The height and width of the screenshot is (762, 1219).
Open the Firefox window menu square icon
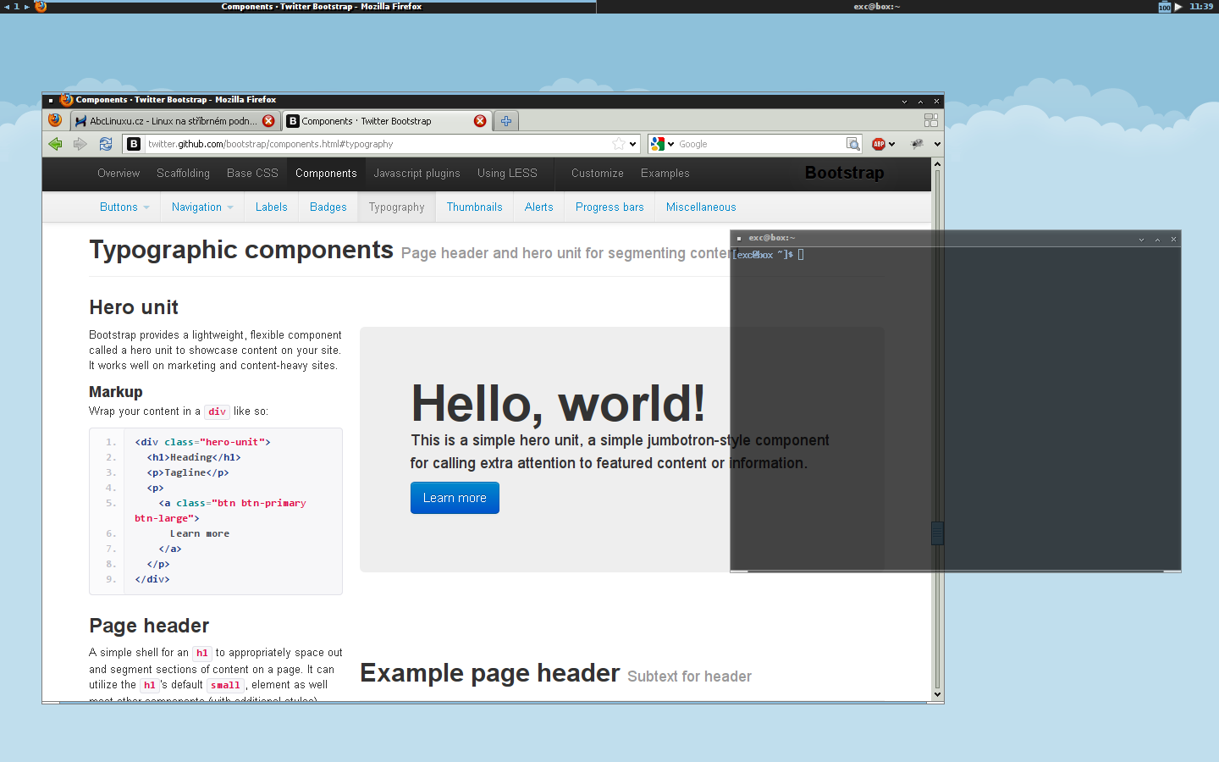[x=51, y=100]
